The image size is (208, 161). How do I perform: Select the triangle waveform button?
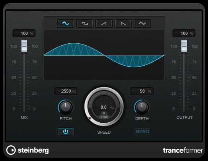tap(142, 23)
